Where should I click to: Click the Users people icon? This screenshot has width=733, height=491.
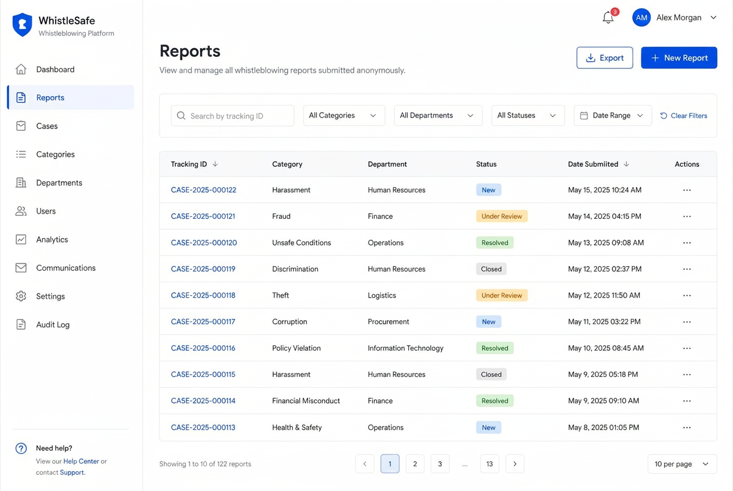tap(21, 211)
